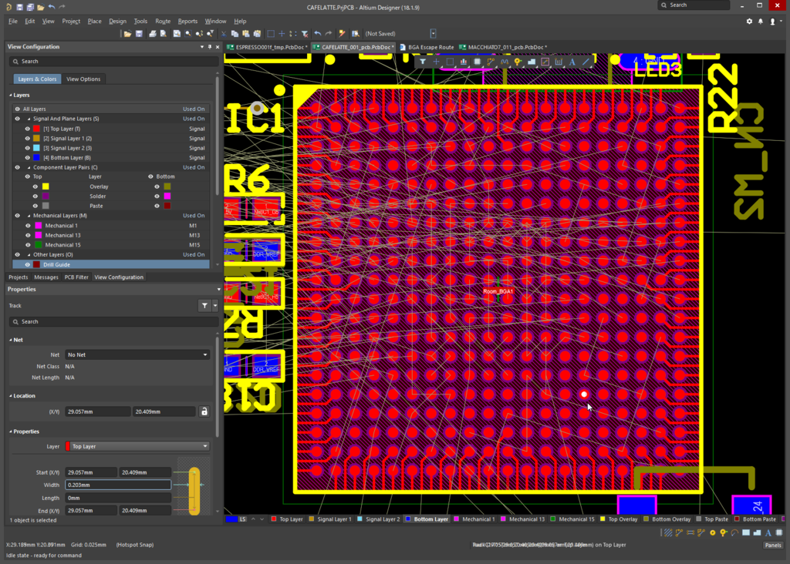This screenshot has width=790, height=564.
Task: Click the Place Component chip icon on active bar
Action: (x=477, y=62)
